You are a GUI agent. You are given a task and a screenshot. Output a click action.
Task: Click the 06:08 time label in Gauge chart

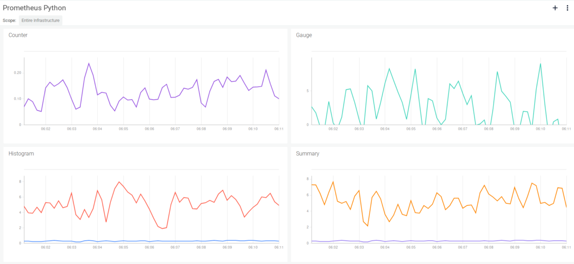[489, 129]
